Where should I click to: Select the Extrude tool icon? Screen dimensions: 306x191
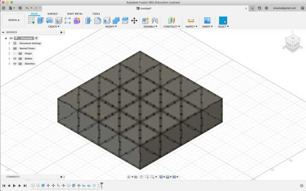pyautogui.click(x=40, y=20)
